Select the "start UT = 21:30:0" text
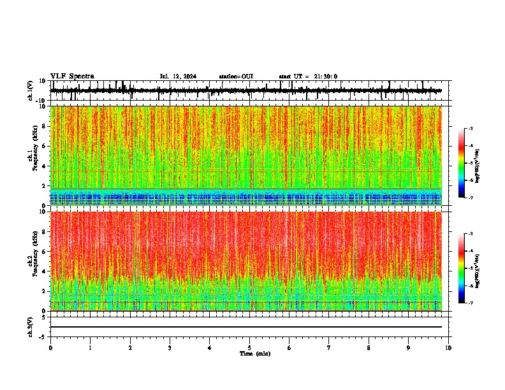This screenshot has width=505, height=390. (x=308, y=76)
